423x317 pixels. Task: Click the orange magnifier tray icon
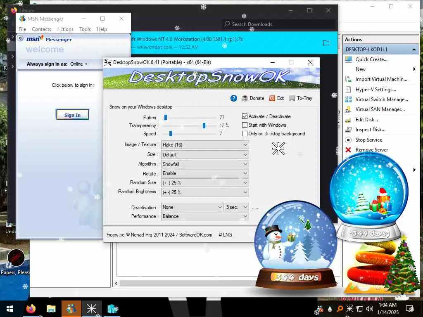tap(340, 309)
